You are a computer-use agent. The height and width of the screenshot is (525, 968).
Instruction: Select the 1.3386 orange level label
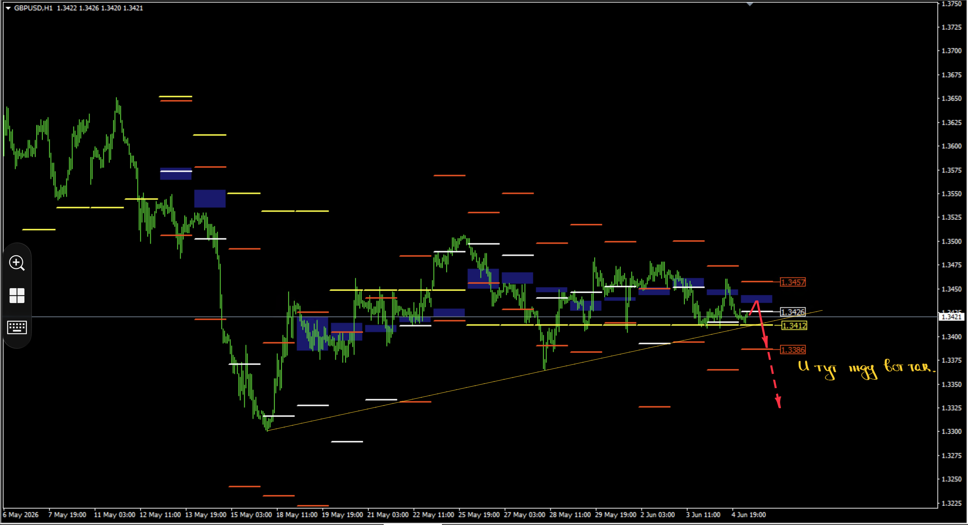point(793,350)
